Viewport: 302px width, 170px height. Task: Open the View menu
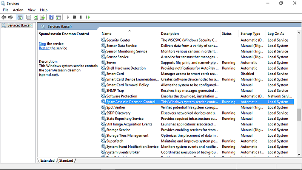point(32,10)
